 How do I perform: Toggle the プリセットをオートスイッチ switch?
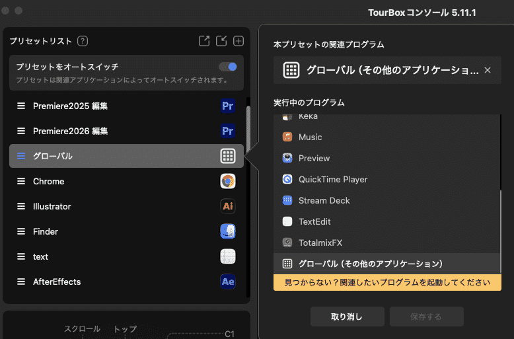pyautogui.click(x=228, y=67)
